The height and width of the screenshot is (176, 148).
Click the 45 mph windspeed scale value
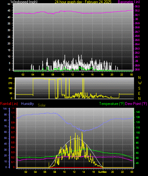coord(9,11)
